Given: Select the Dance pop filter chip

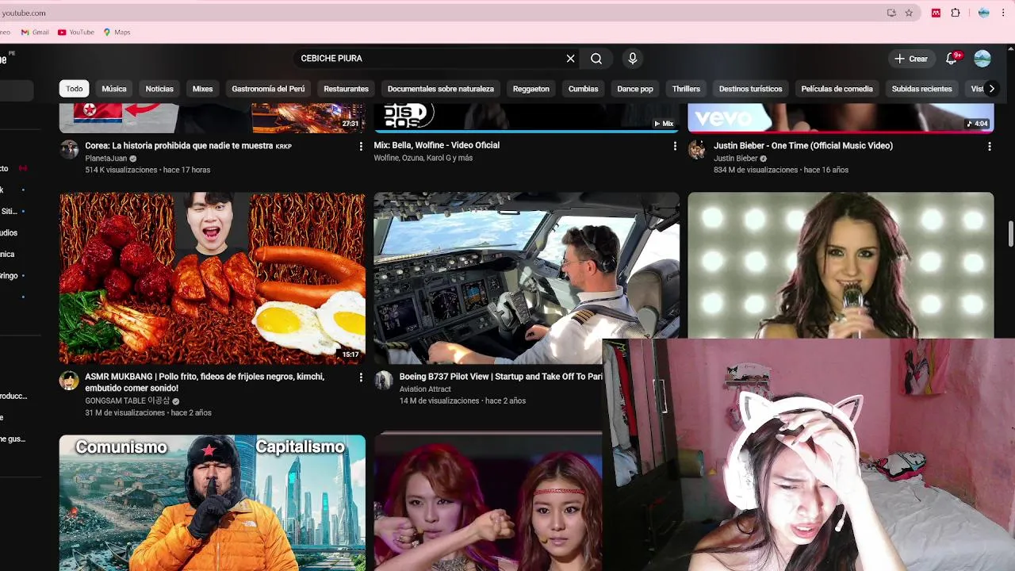Looking at the screenshot, I should [635, 89].
